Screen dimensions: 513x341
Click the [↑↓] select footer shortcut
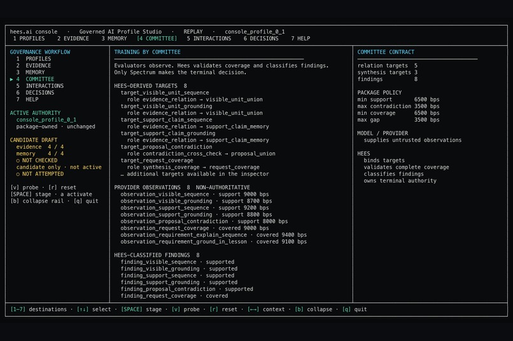click(x=94, y=309)
